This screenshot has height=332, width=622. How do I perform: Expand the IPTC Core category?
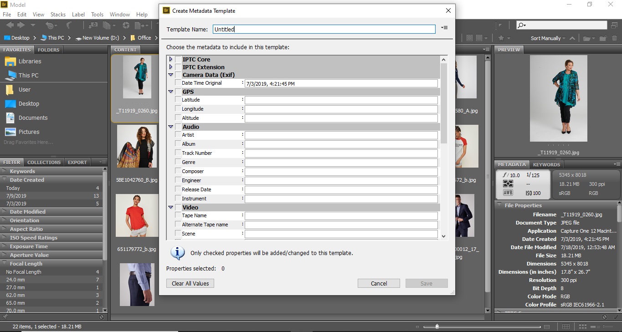click(x=170, y=59)
